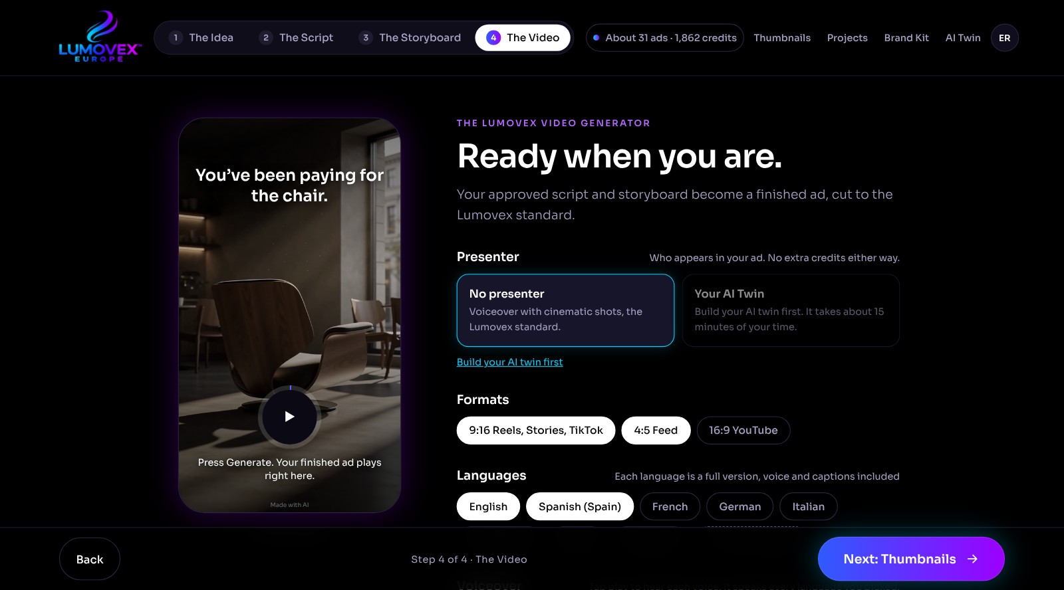Image resolution: width=1064 pixels, height=590 pixels.
Task: Play the ad preview video
Action: pos(289,417)
